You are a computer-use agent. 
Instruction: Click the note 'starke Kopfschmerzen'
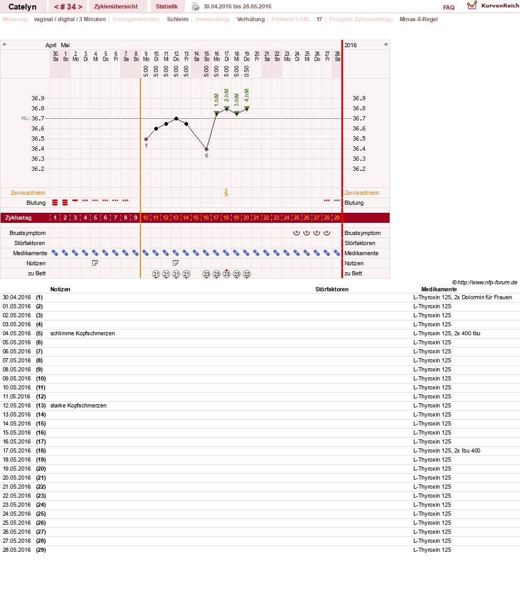[x=78, y=406]
